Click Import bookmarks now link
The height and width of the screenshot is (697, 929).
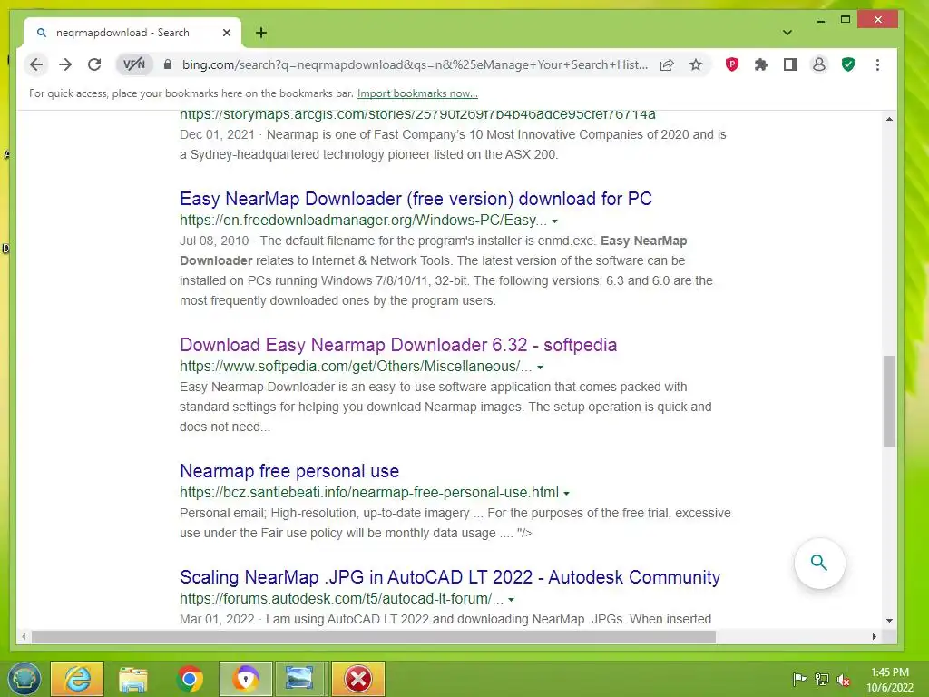pyautogui.click(x=417, y=93)
